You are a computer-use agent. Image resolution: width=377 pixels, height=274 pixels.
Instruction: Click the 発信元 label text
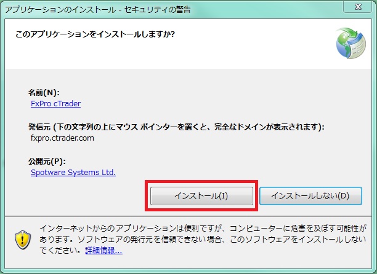pyautogui.click(x=176, y=127)
